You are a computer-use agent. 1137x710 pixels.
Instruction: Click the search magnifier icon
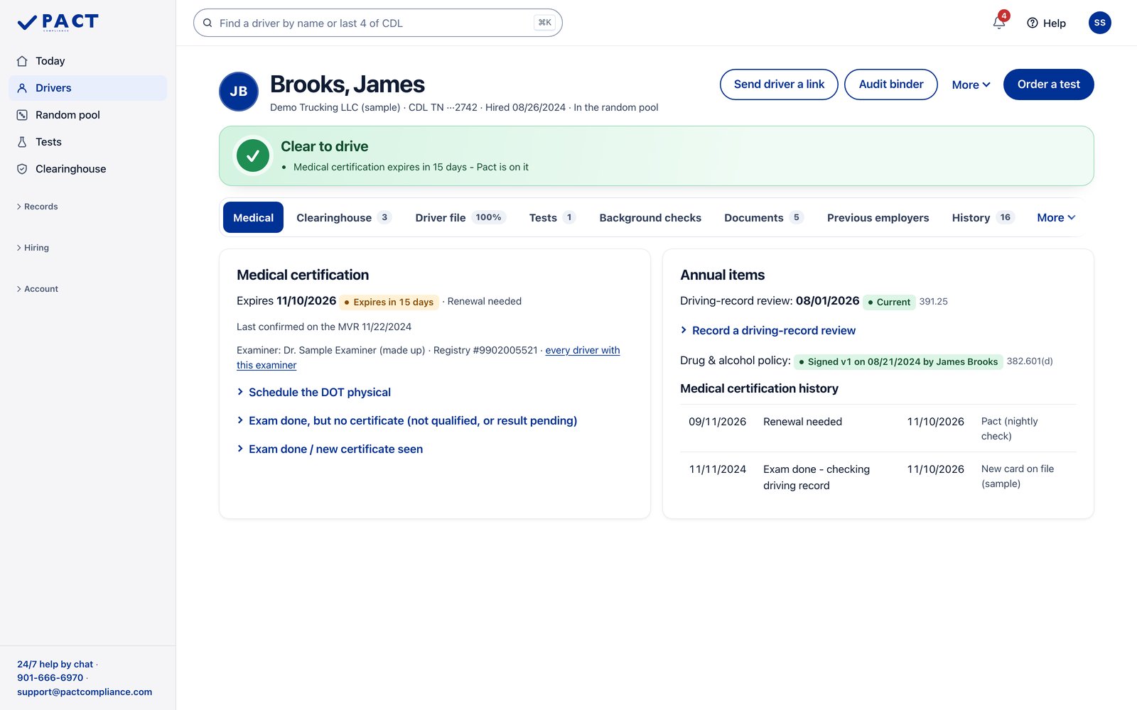click(208, 23)
